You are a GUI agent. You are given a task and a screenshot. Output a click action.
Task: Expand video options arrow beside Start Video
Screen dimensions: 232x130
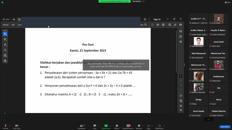(21, 126)
